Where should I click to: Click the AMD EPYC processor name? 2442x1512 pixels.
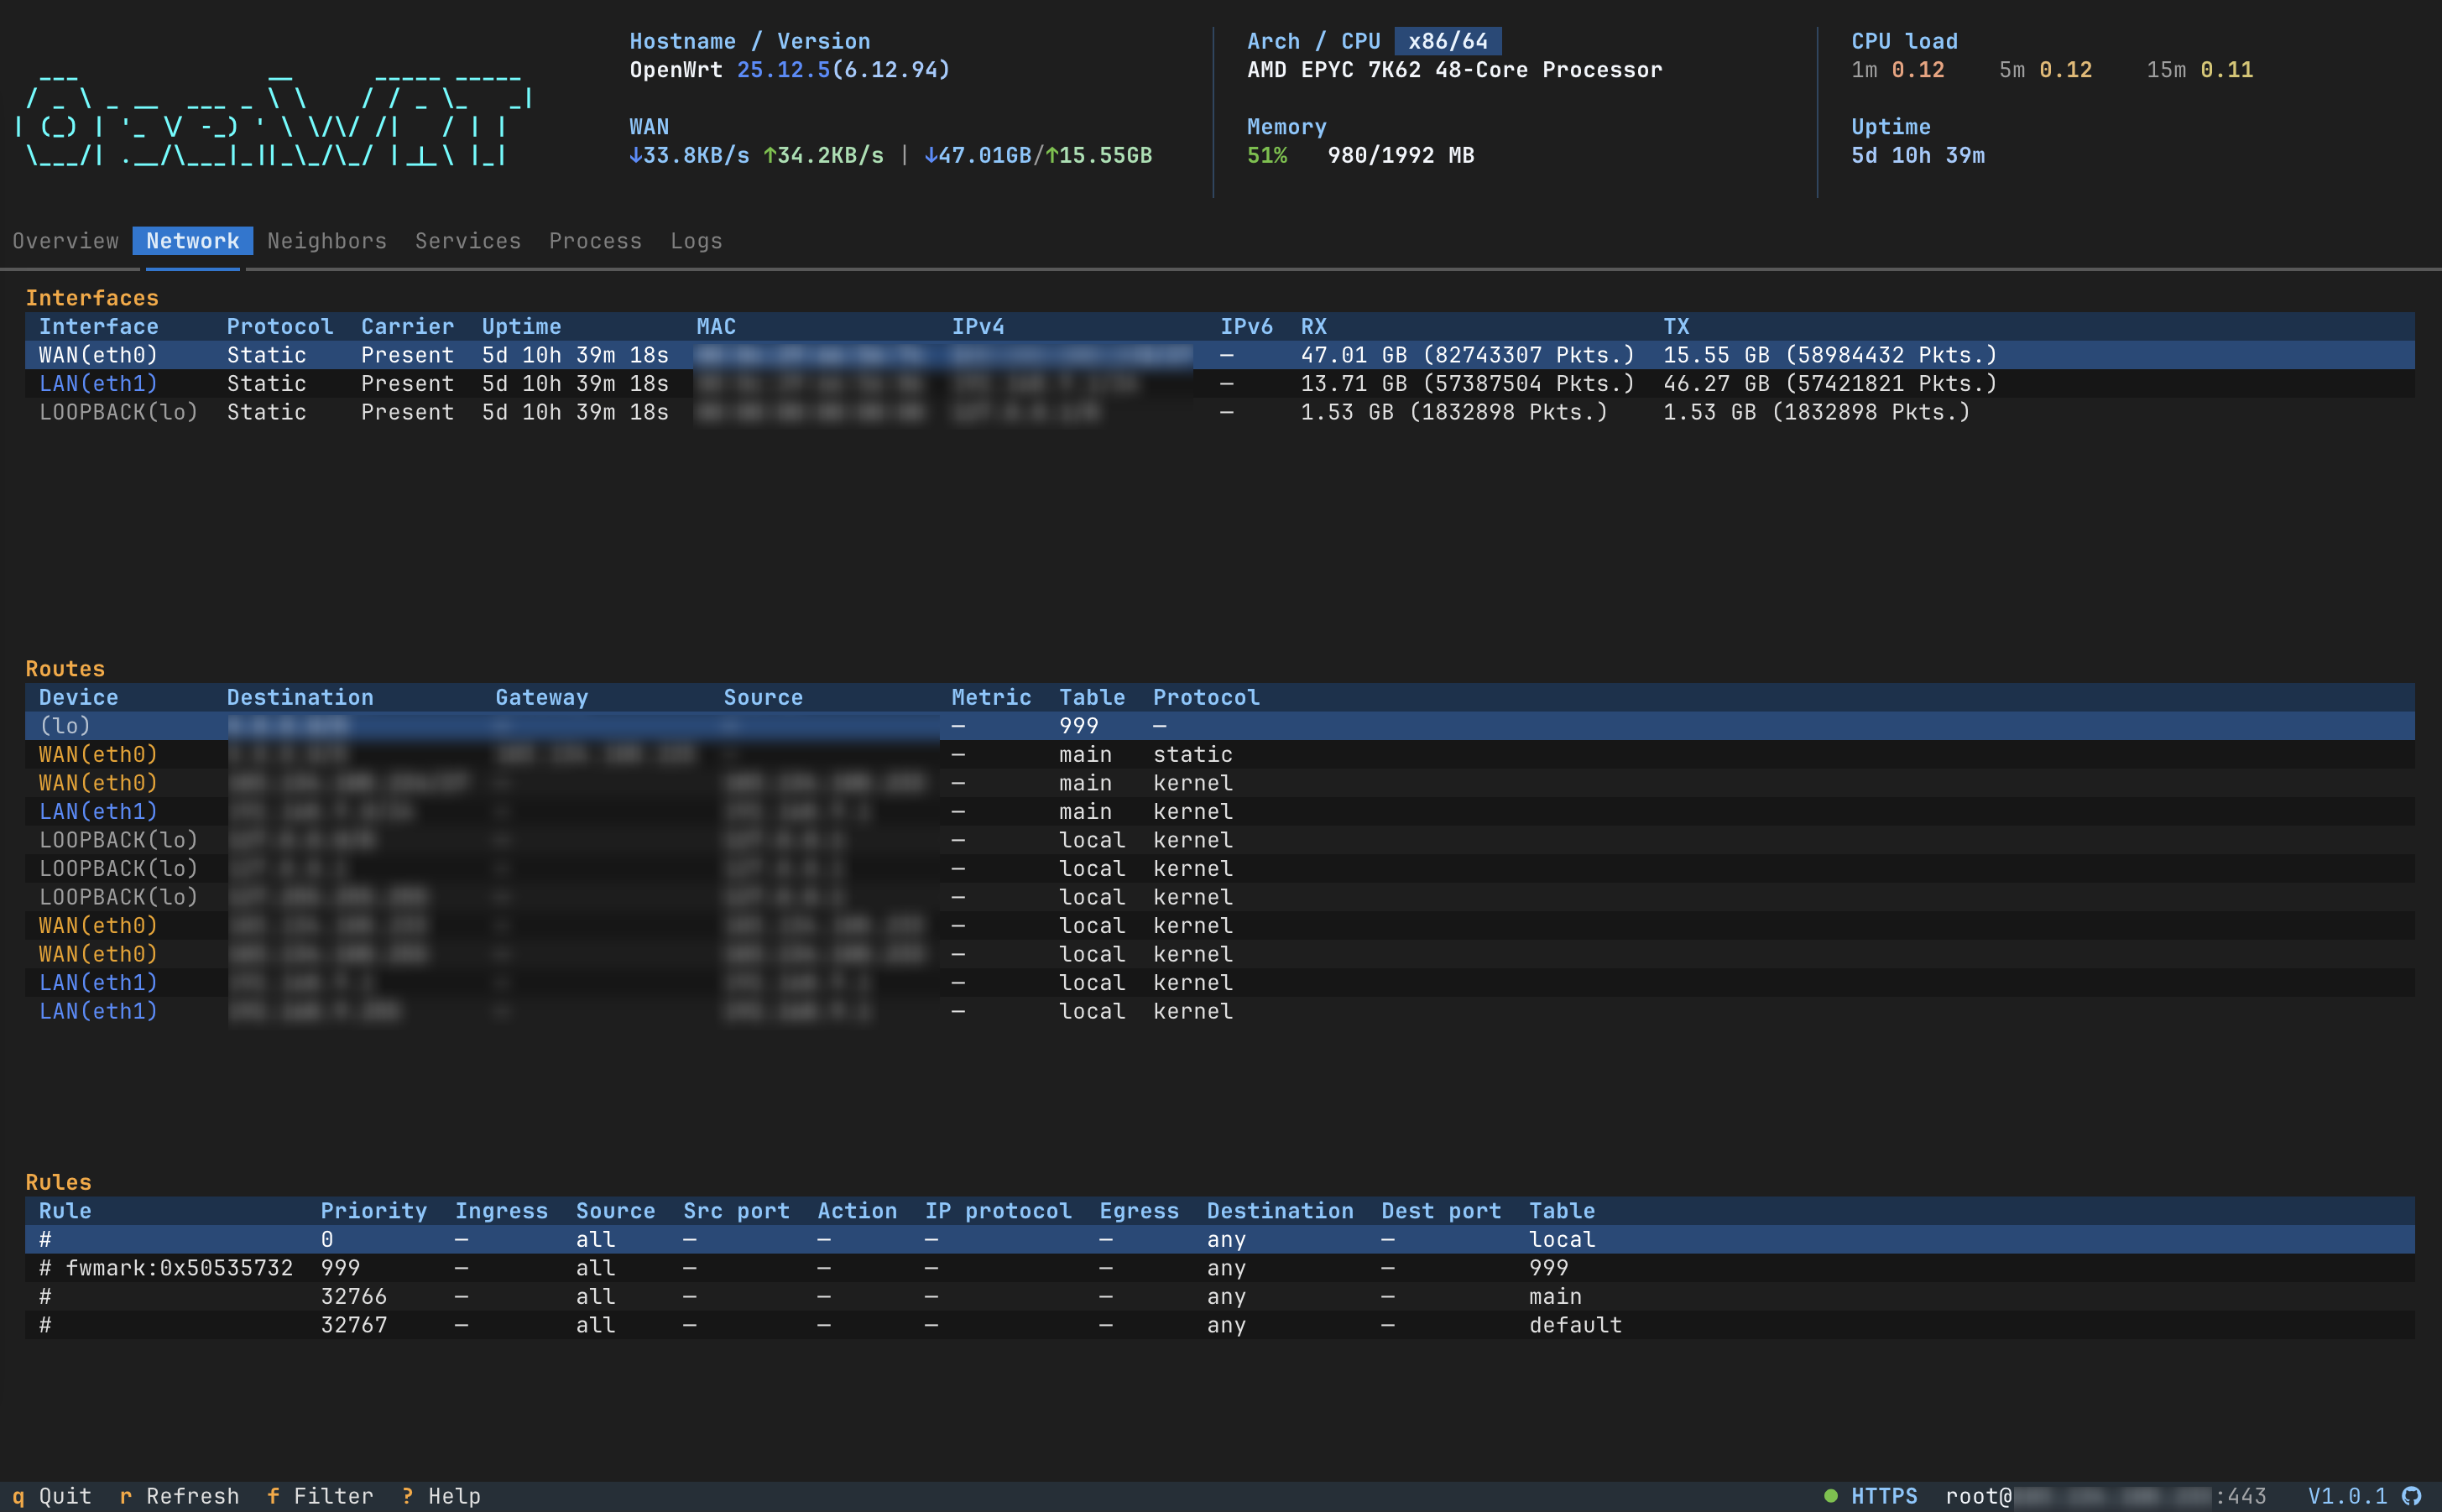click(x=1455, y=70)
